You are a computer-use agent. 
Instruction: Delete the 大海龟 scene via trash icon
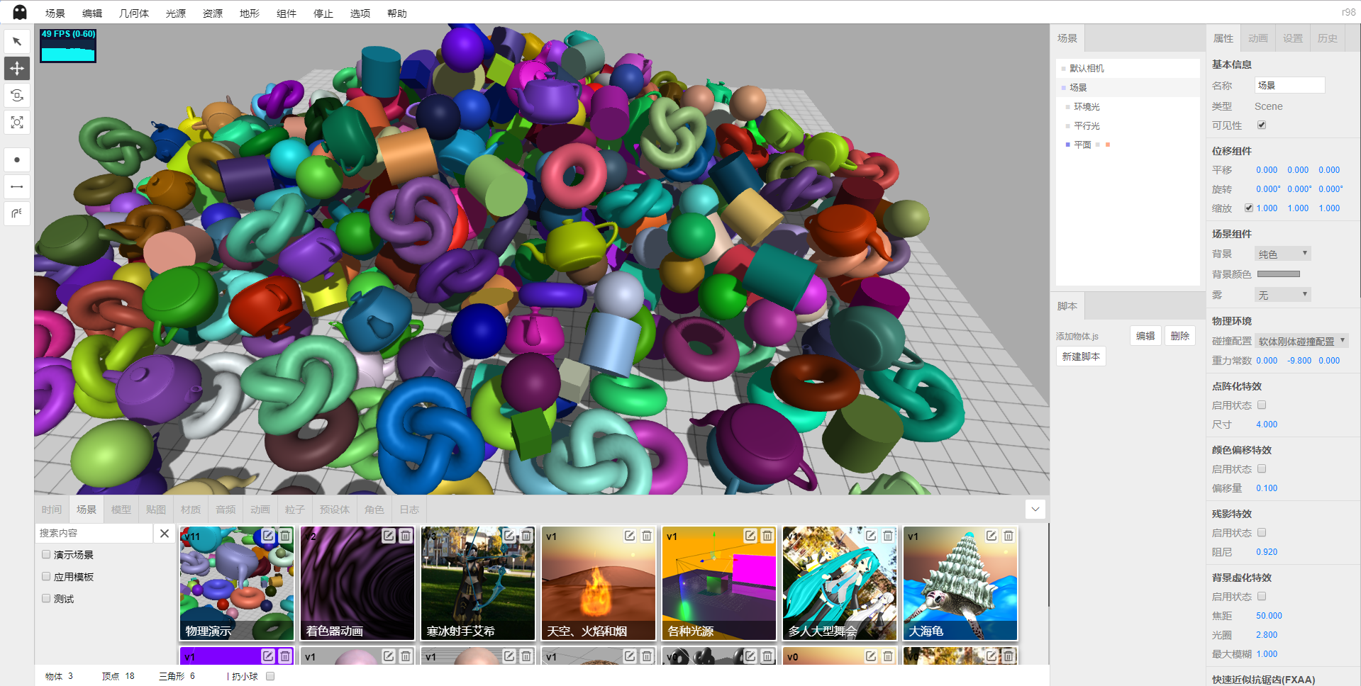(1008, 536)
